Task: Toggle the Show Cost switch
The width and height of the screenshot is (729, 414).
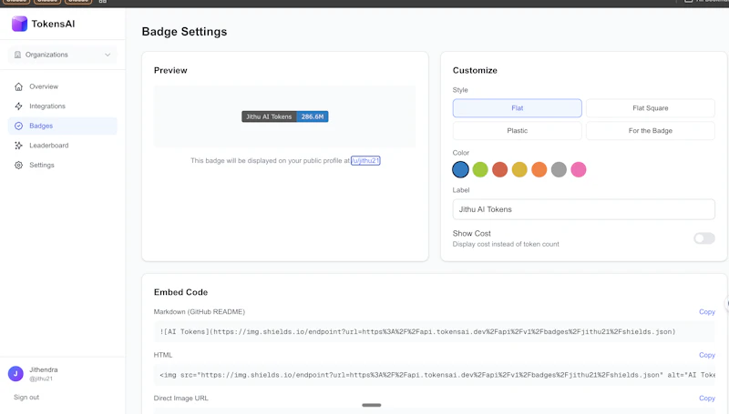Action: pyautogui.click(x=703, y=238)
